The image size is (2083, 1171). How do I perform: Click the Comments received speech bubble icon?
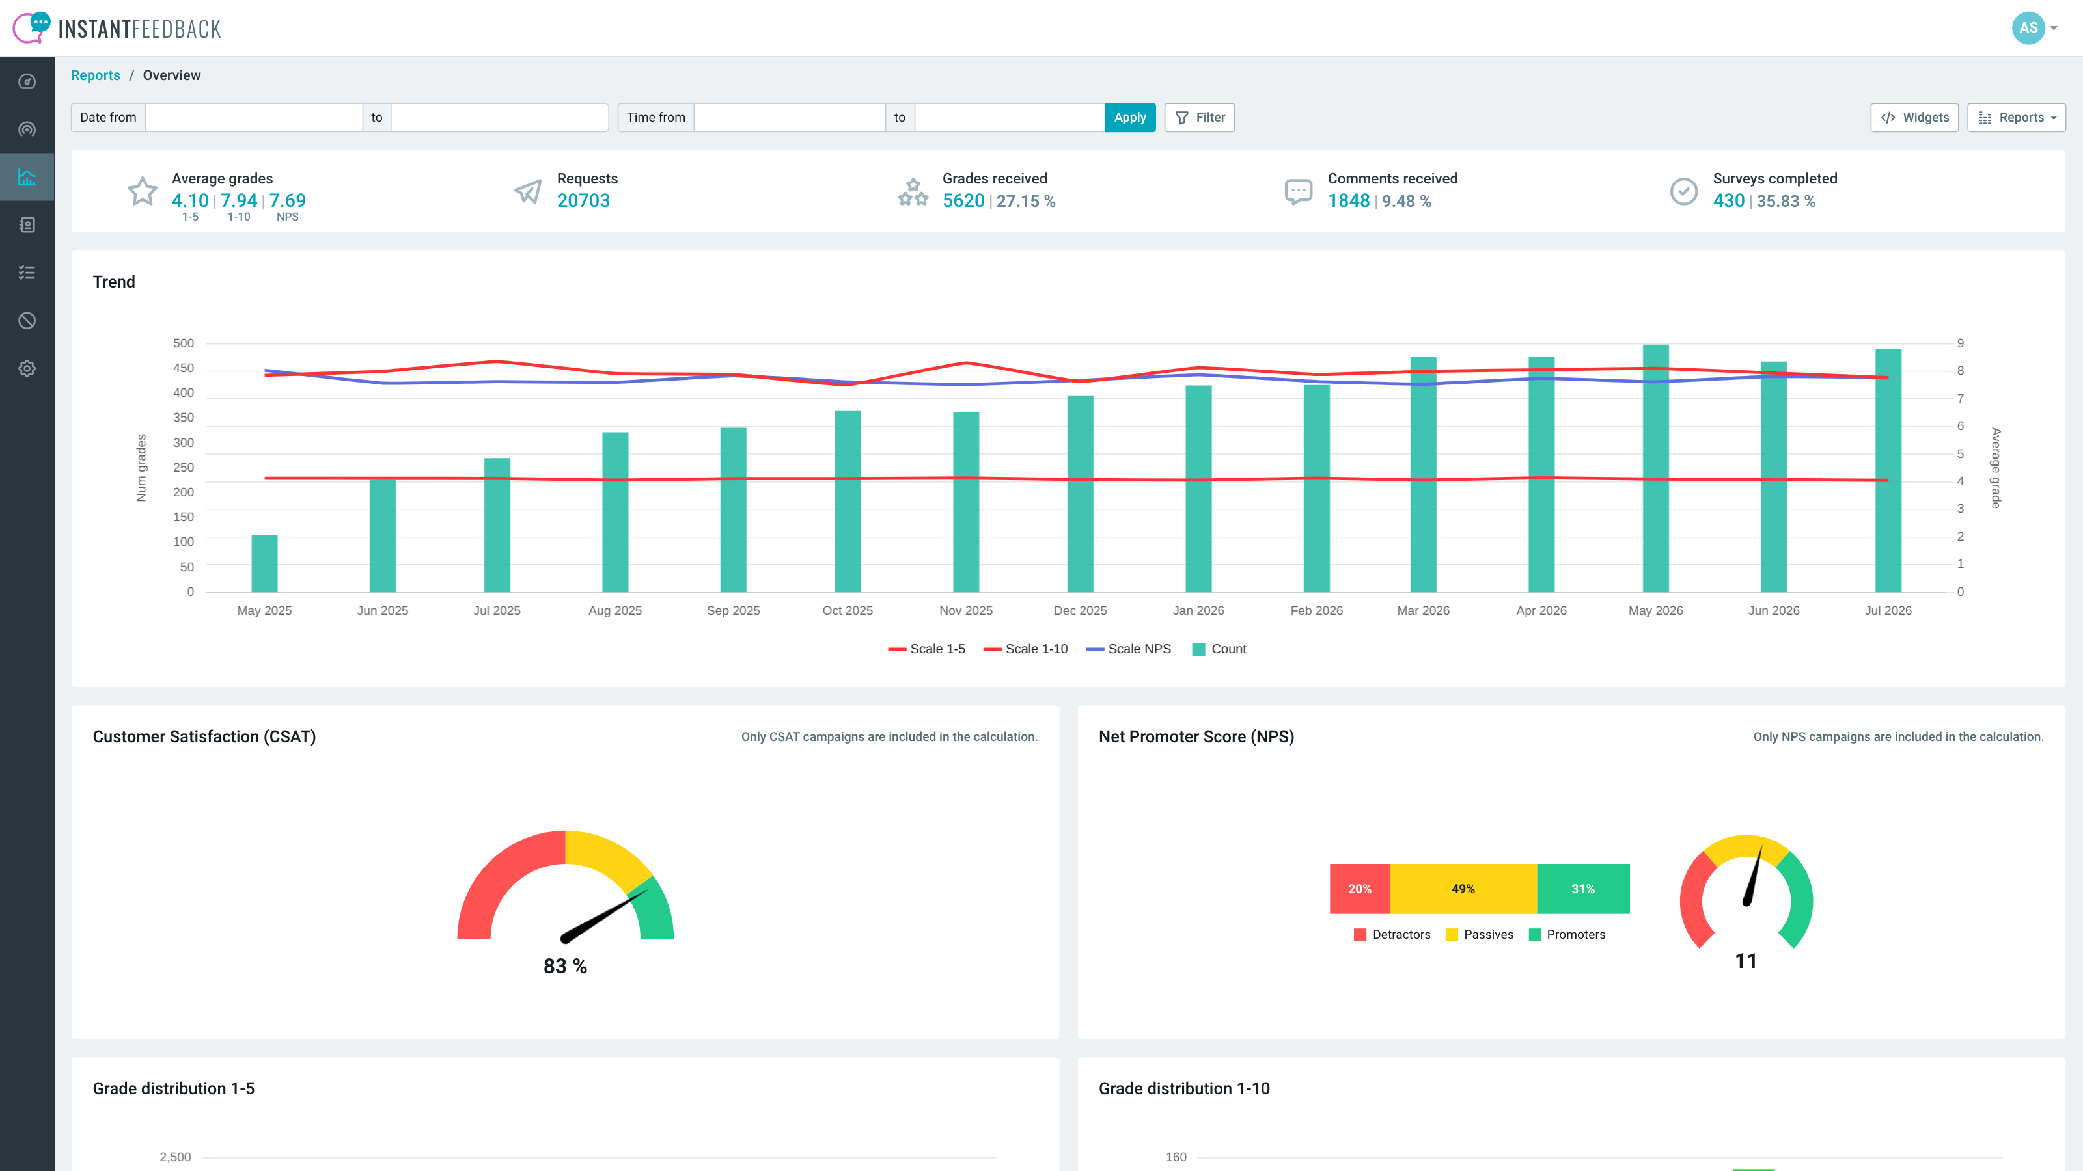(1298, 191)
